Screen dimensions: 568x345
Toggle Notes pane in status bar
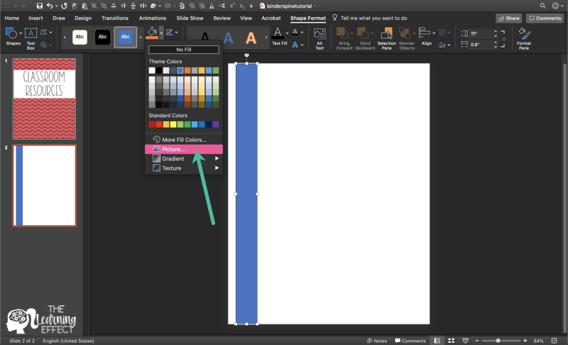(x=377, y=341)
